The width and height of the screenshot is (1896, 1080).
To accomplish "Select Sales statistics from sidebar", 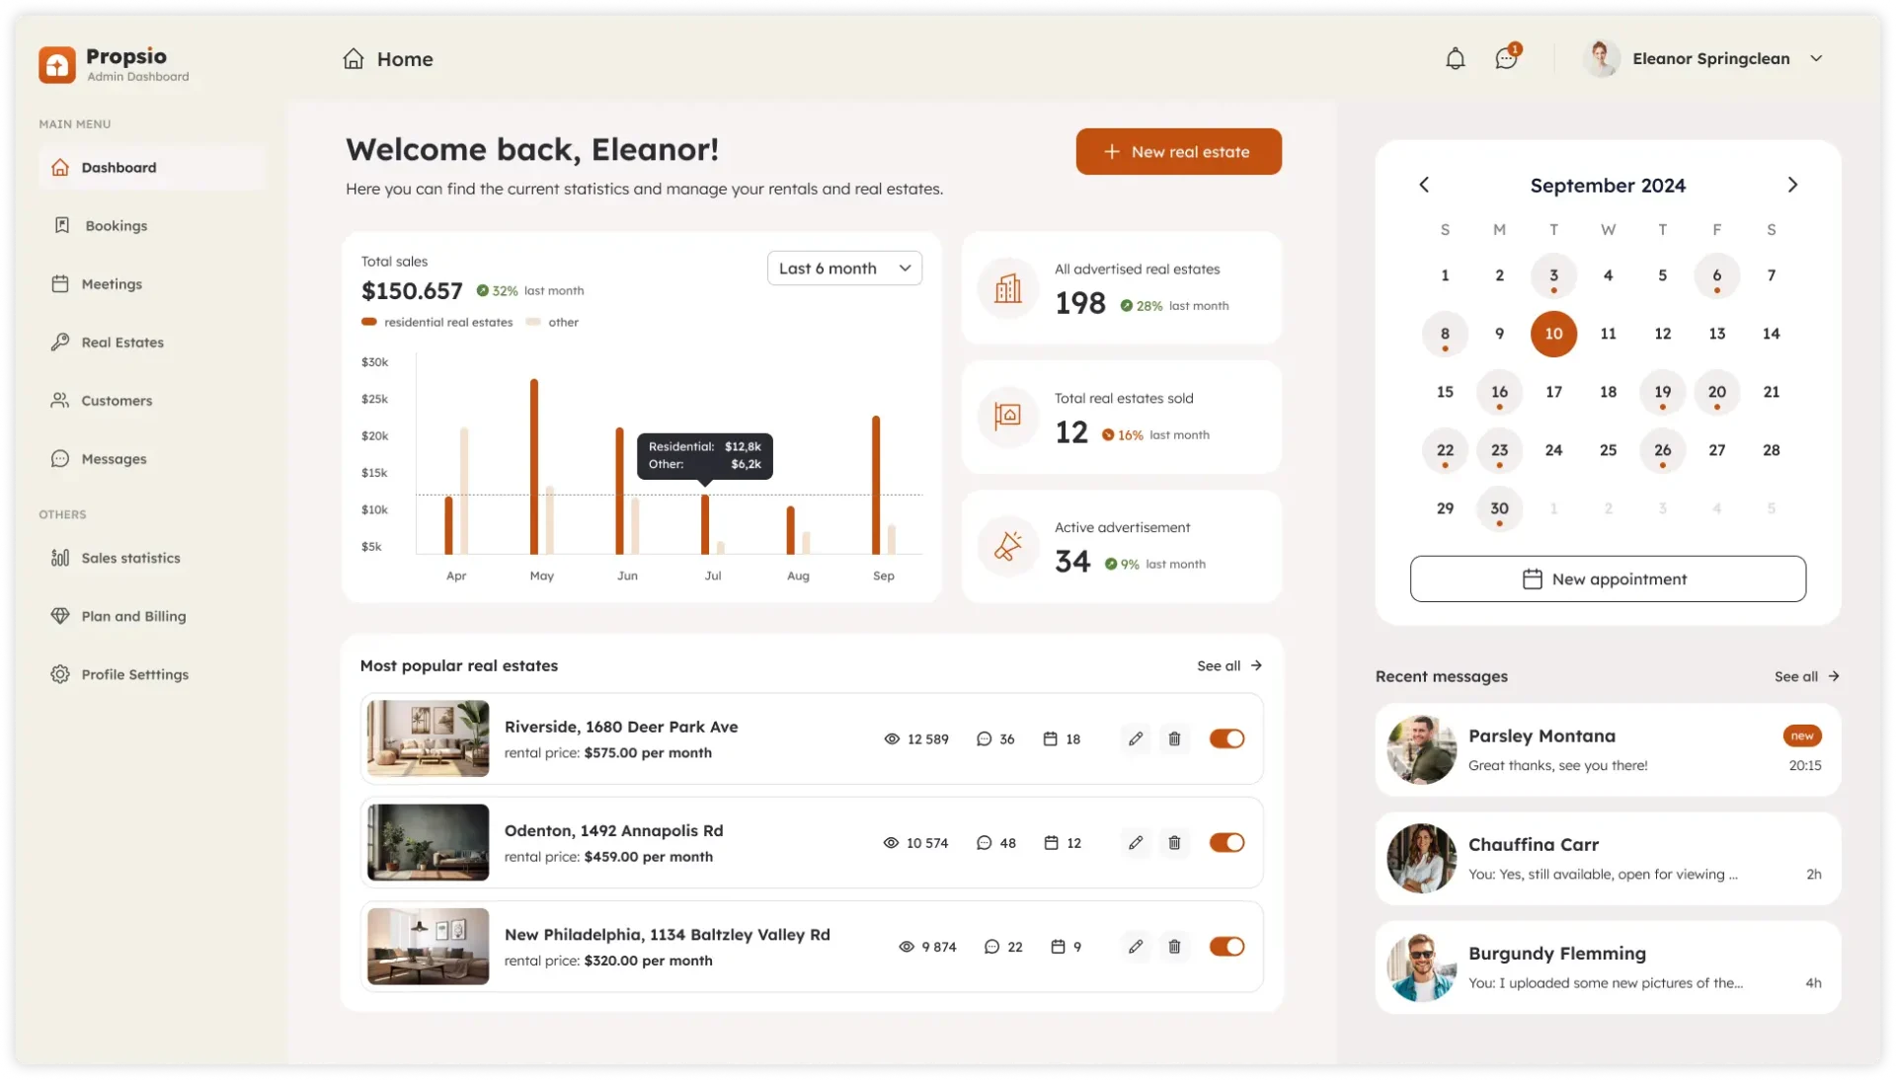I will [x=130, y=558].
